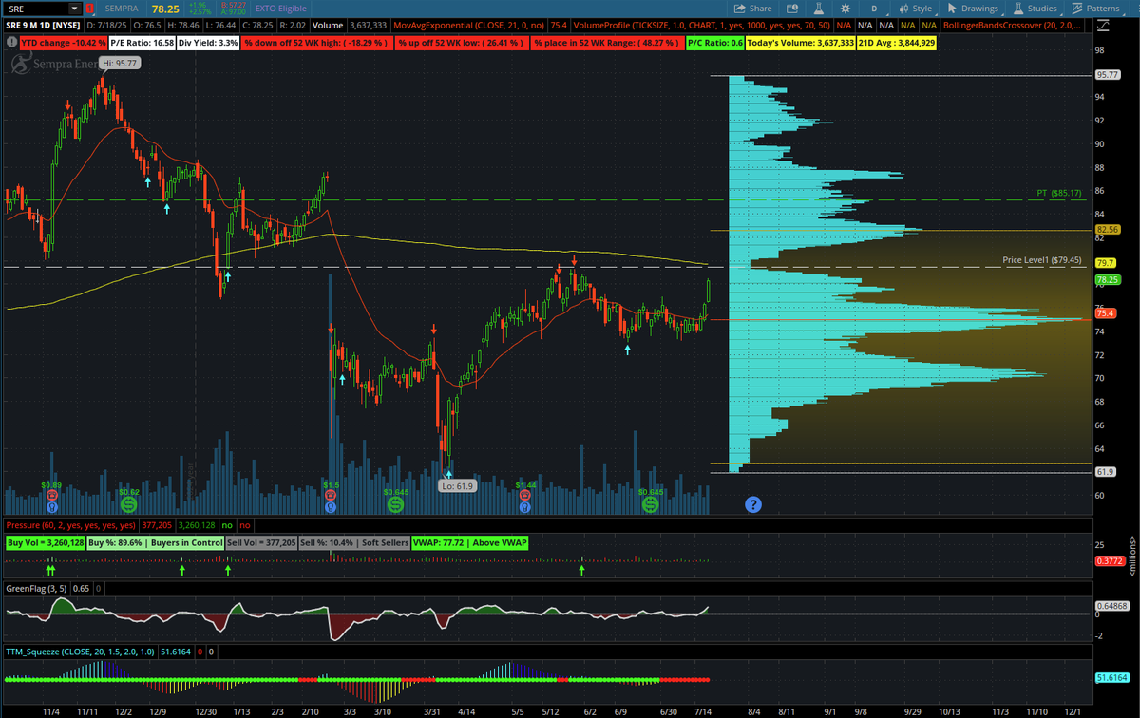
Task: Click the SEMPRA company name label
Action: (x=122, y=8)
